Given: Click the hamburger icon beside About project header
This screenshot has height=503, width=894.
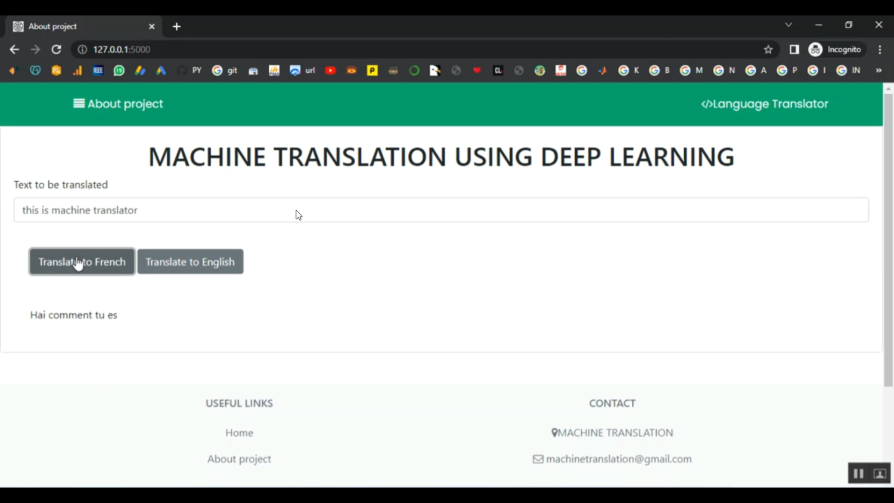Looking at the screenshot, I should (x=79, y=103).
